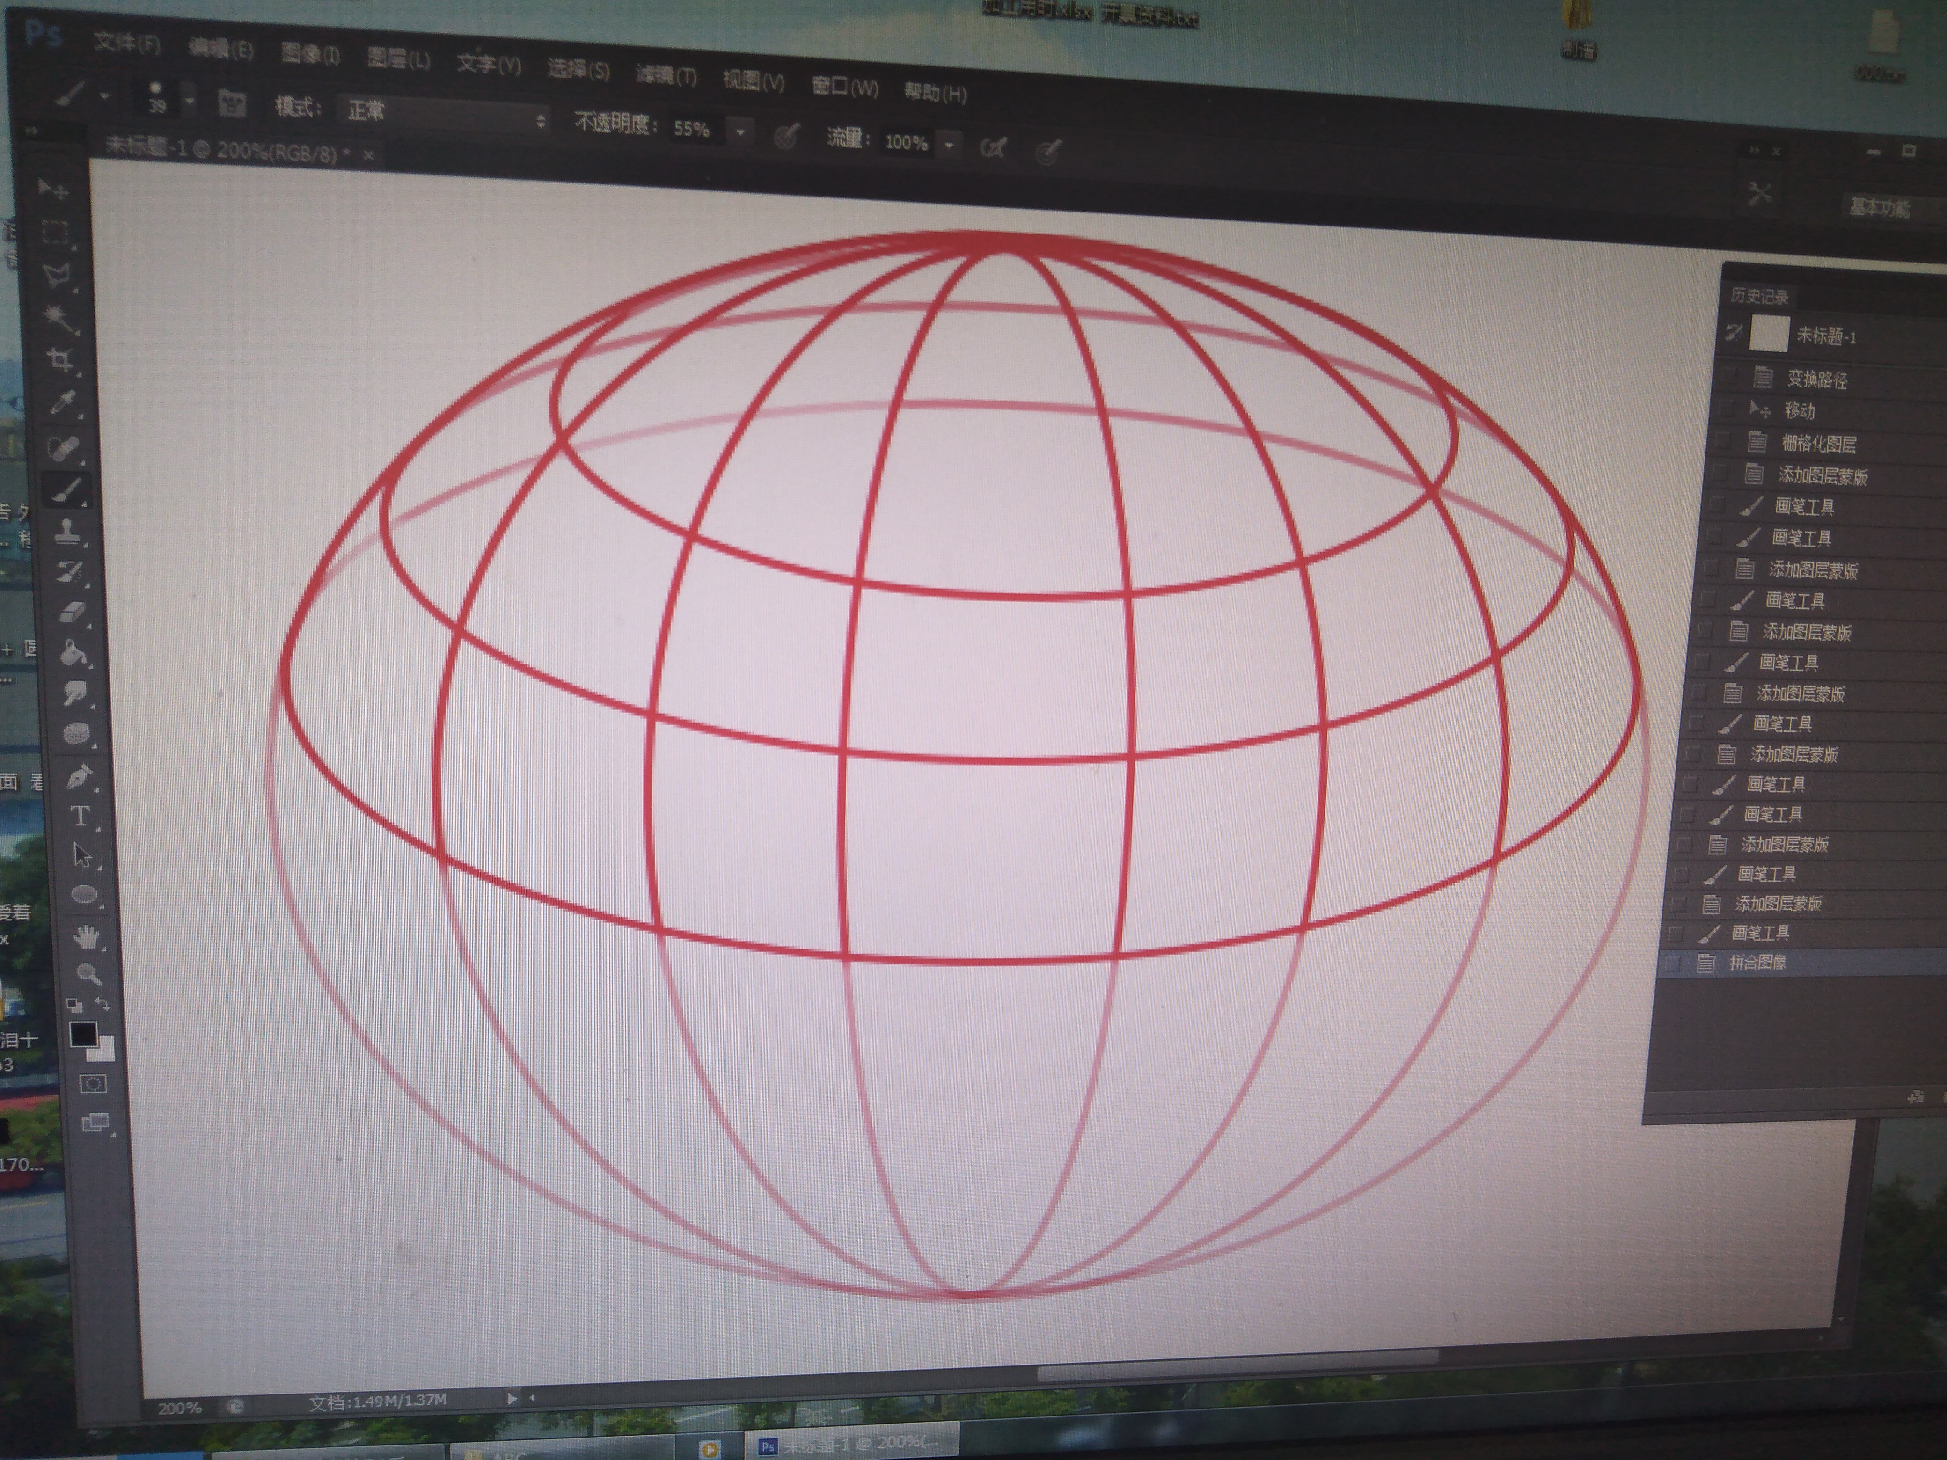Viewport: 1947px width, 1460px height.
Task: Toggle Quick Mask mode
Action: point(93,1084)
